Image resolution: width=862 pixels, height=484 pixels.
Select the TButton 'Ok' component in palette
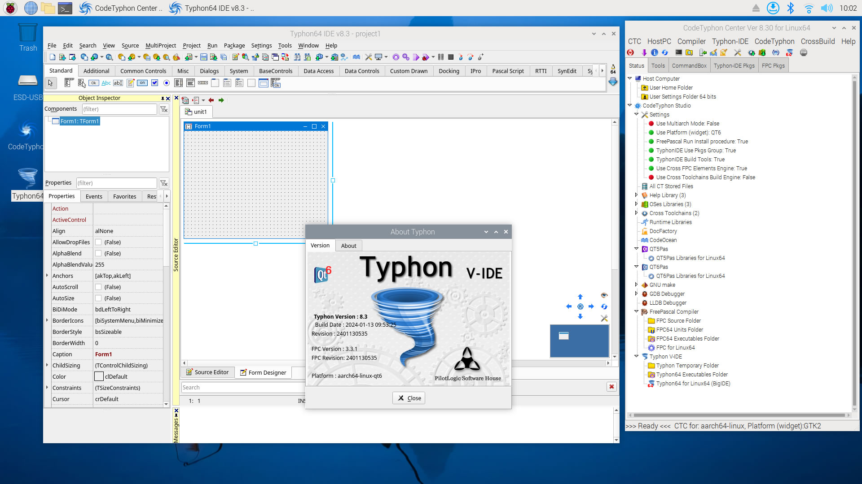[x=93, y=83]
